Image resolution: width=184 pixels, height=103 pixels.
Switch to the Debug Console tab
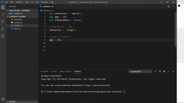pyautogui.click(x=65, y=72)
